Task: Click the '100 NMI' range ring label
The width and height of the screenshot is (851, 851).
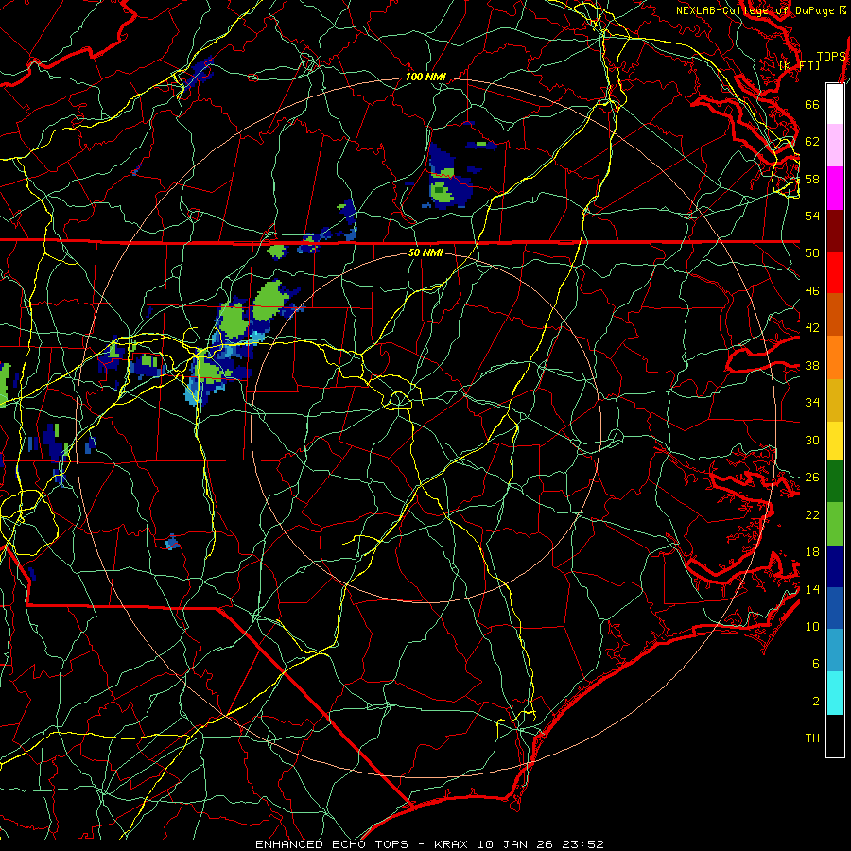Action: [x=425, y=78]
